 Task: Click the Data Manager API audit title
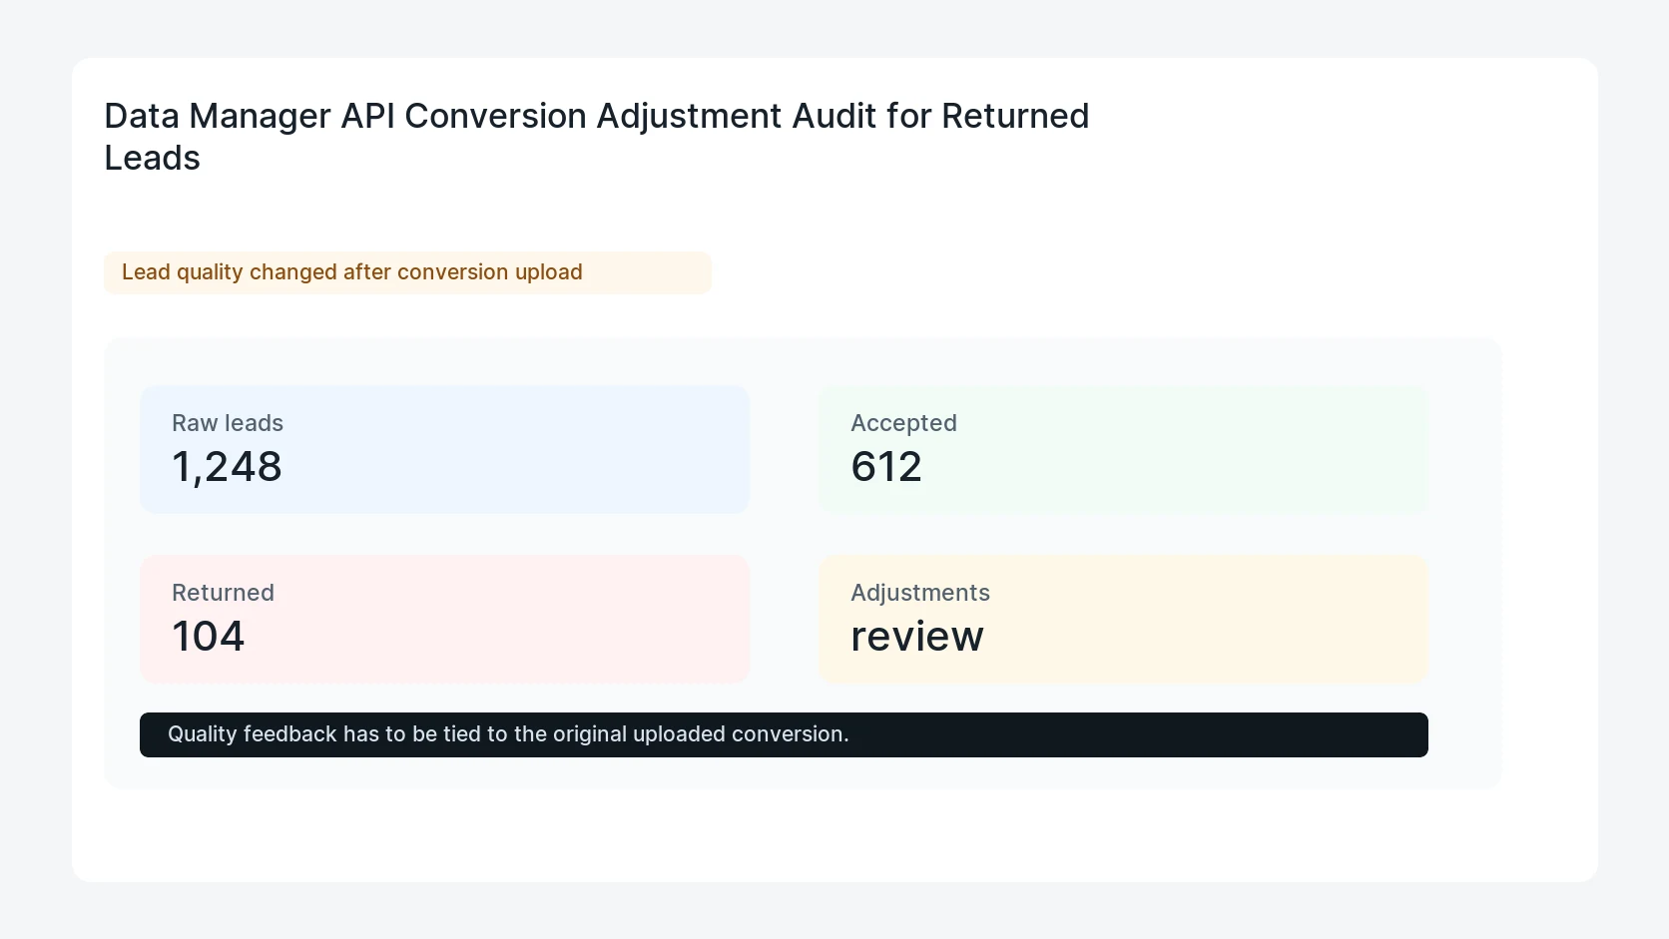point(597,137)
